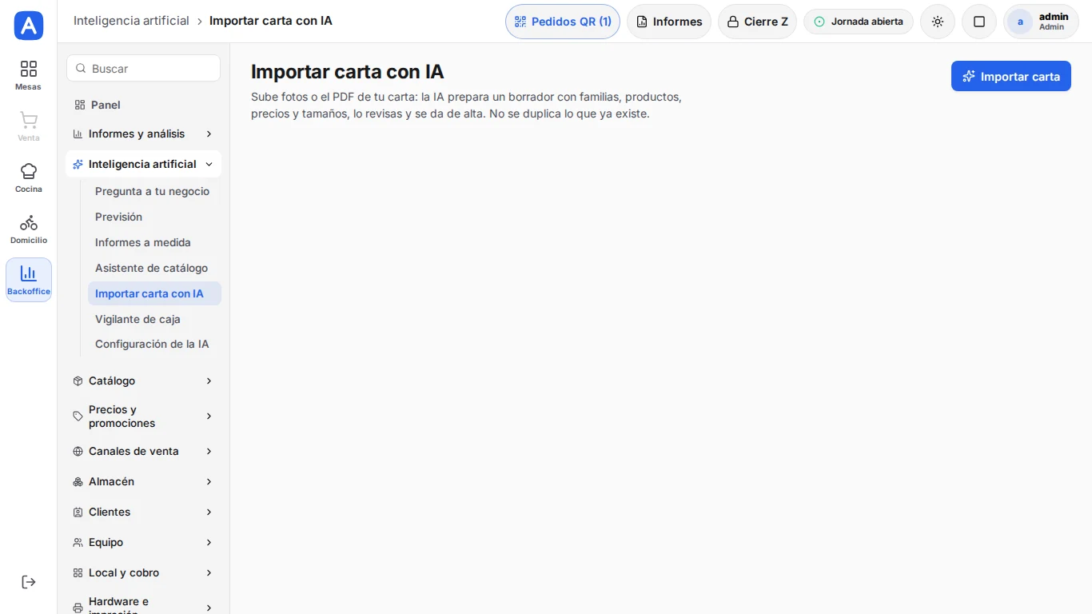
Task: Expand the Almacén section
Action: coord(143,481)
